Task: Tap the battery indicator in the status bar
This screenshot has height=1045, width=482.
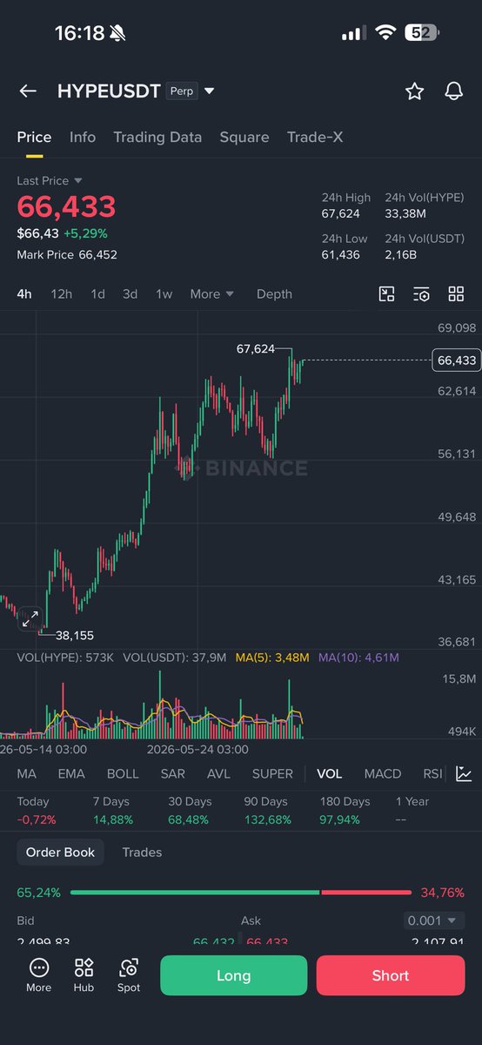Action: [x=422, y=33]
